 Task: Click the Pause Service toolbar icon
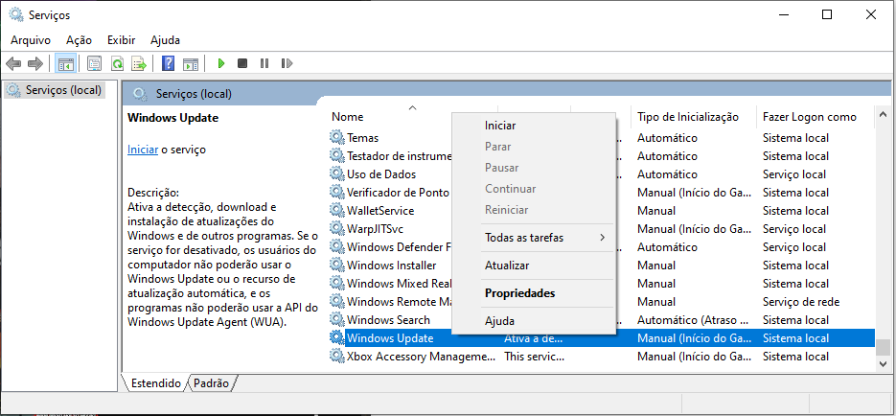[x=264, y=63]
